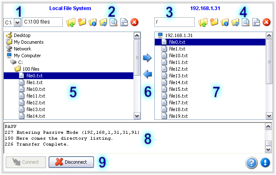Select local file1.txt
The height and width of the screenshot is (175, 276).
point(34,82)
